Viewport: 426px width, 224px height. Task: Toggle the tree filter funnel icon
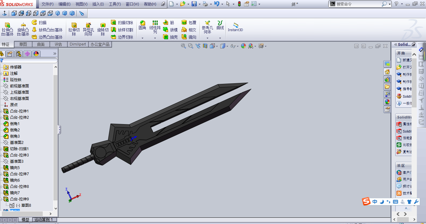pyautogui.click(x=2, y=60)
